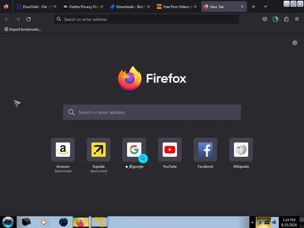Click the Wikipedia label text
The width and height of the screenshot is (304, 228).
click(x=241, y=167)
